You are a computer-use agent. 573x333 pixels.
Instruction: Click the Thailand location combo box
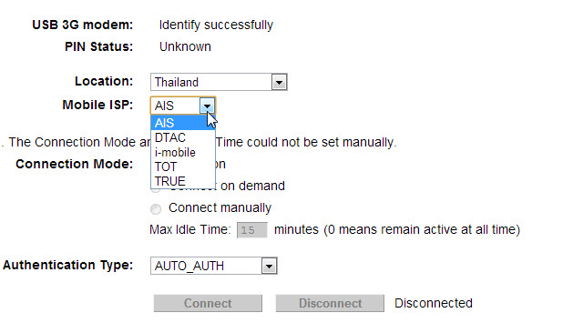tap(219, 82)
